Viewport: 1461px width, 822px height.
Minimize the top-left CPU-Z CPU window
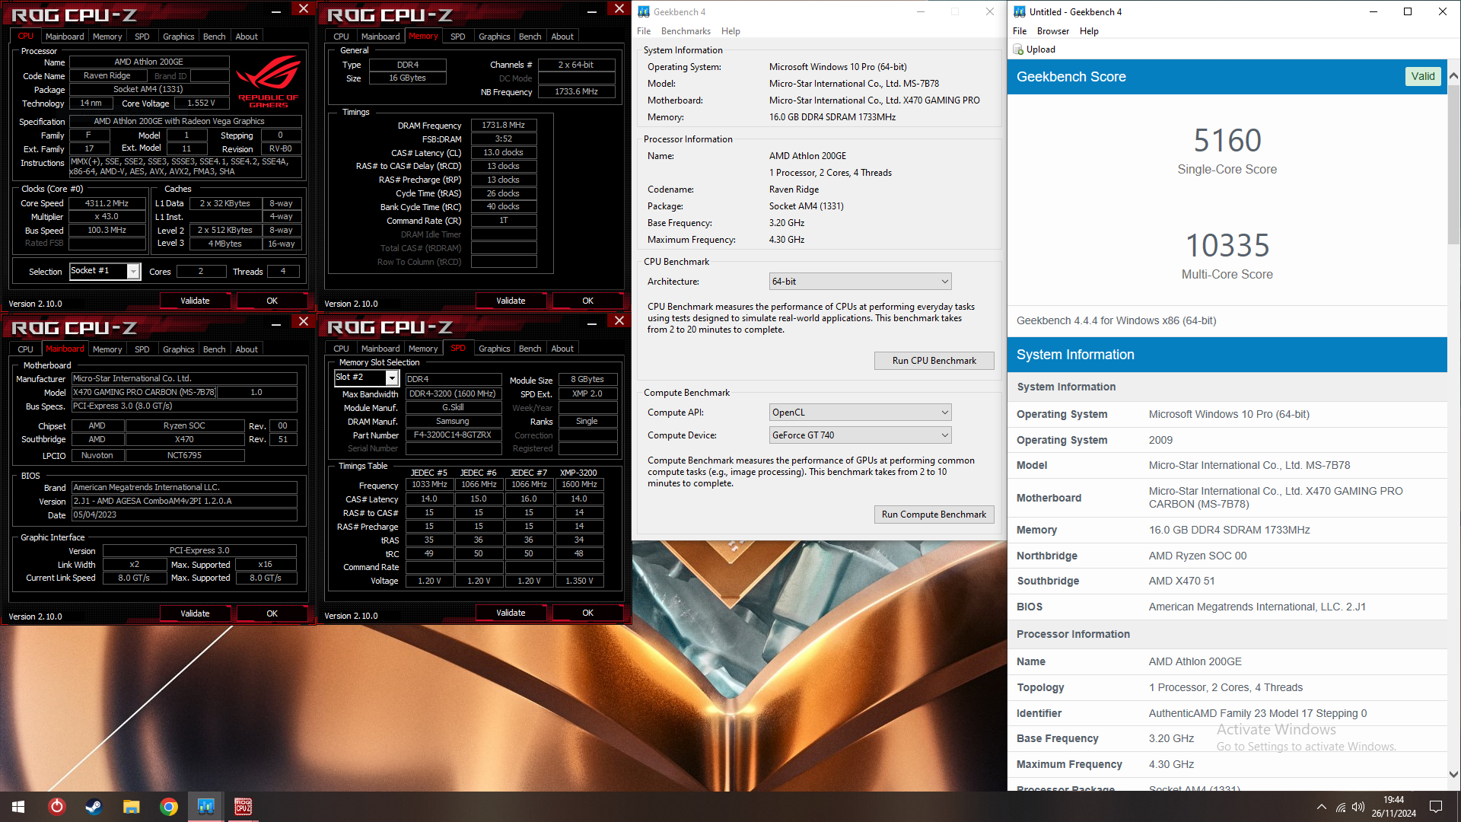pos(276,11)
